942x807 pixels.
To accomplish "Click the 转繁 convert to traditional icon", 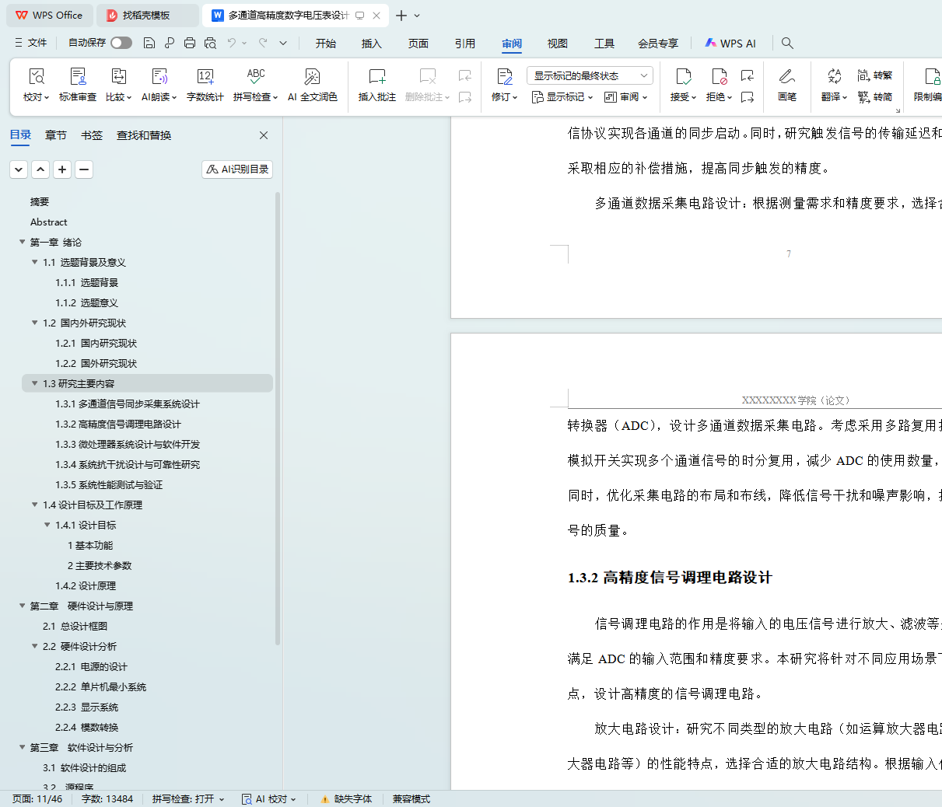I will 874,75.
